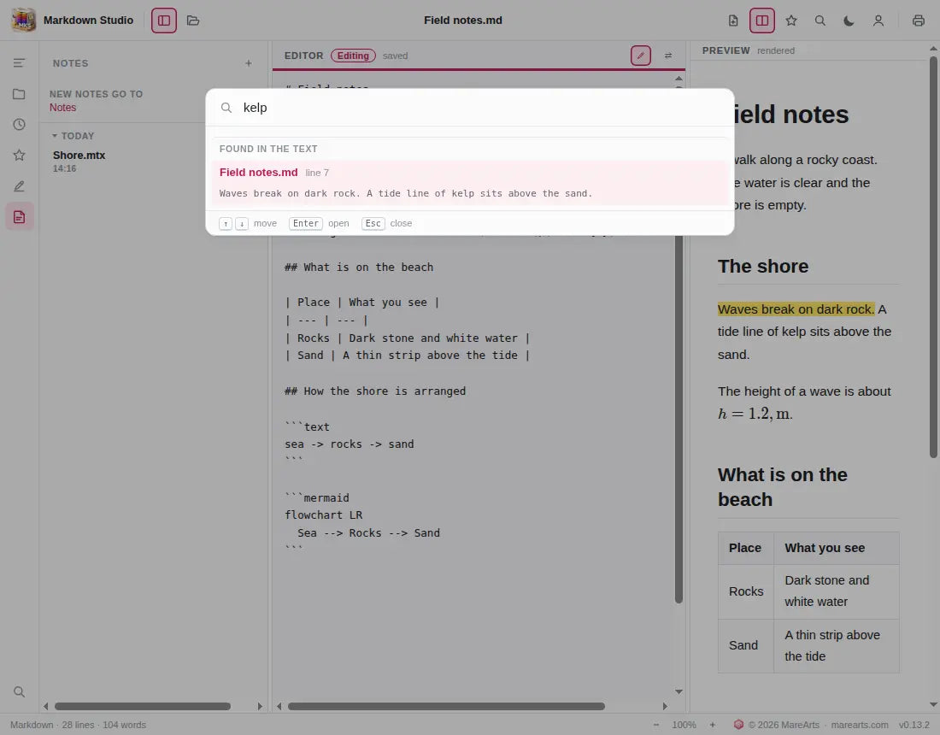Click the v0.13.2 version label
The width and height of the screenshot is (940, 735).
[x=914, y=725]
